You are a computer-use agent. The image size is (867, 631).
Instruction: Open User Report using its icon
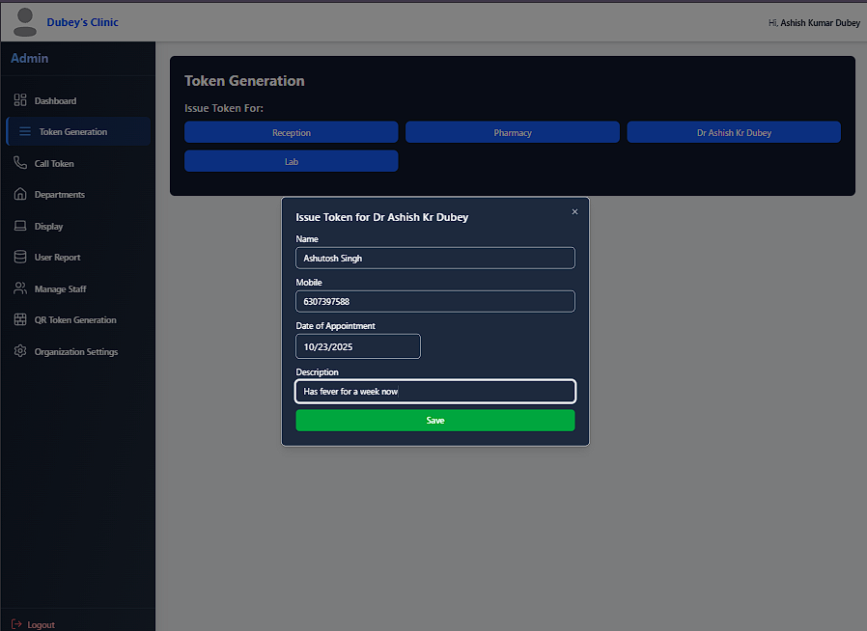point(19,257)
